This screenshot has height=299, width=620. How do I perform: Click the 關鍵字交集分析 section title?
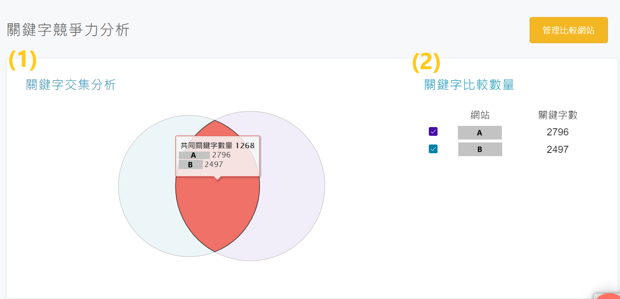[x=71, y=85]
